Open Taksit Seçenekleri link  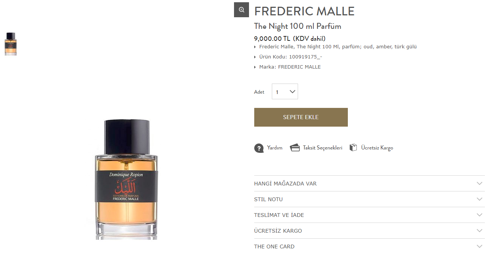point(323,148)
